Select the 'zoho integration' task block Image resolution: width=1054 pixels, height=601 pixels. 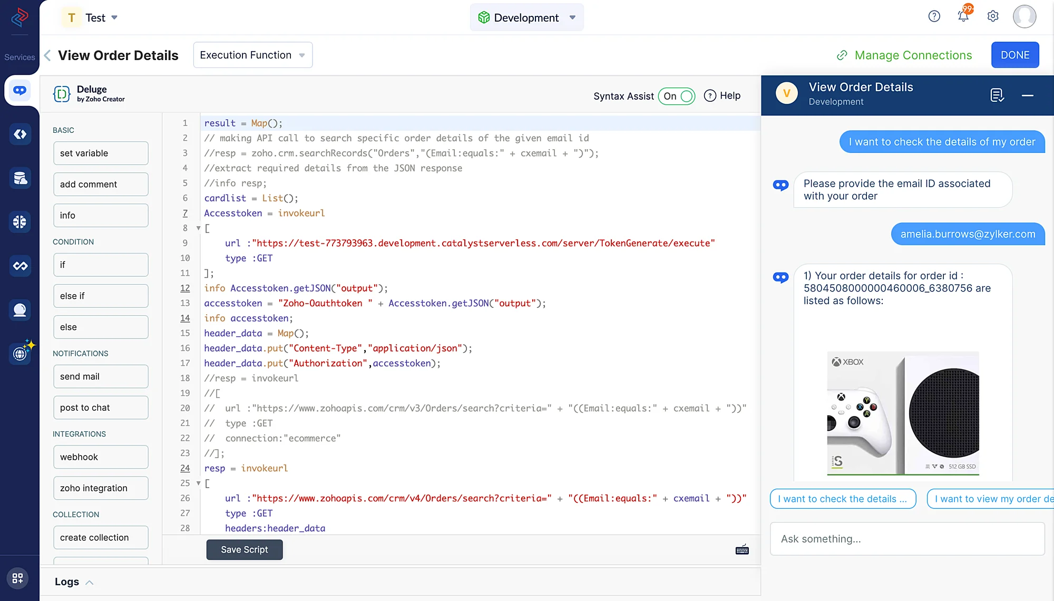[x=101, y=488]
